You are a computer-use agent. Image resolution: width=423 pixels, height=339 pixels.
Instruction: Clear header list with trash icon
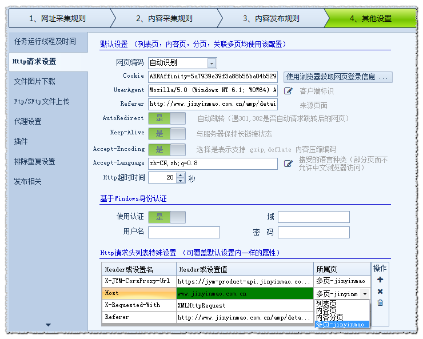click(380, 303)
